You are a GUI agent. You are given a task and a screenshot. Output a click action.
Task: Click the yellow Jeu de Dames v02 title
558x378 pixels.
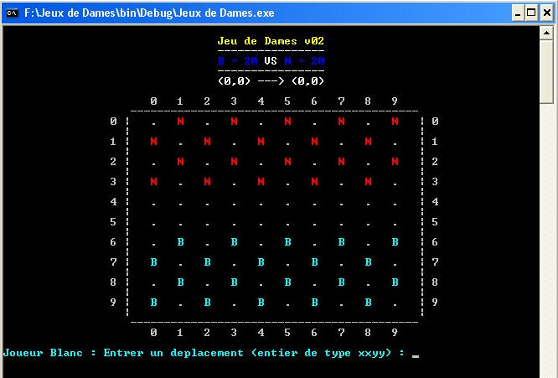pyautogui.click(x=271, y=41)
